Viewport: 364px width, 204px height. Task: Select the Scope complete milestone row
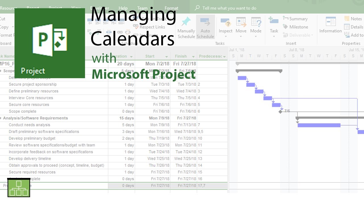coord(22,111)
